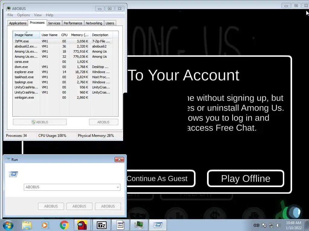Sort by Image Name column header

[x=26, y=35]
